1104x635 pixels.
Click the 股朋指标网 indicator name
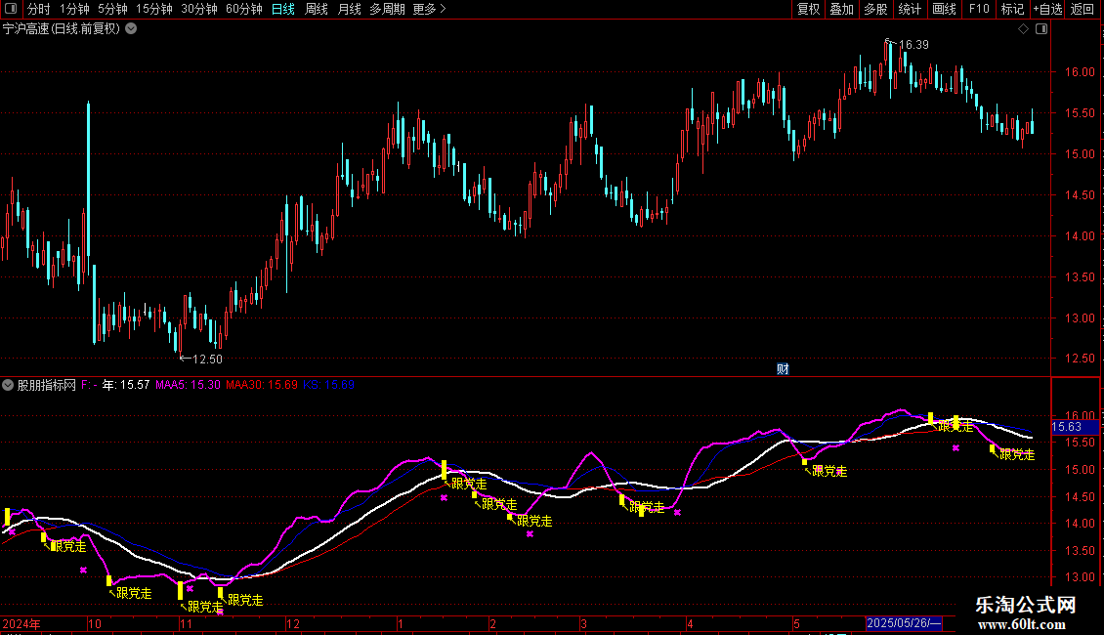(x=47, y=385)
